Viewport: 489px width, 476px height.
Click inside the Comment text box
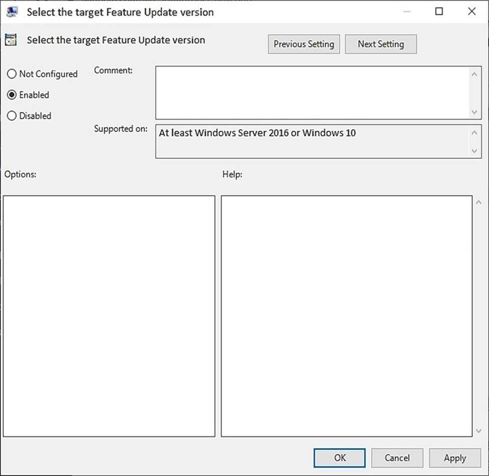click(x=311, y=93)
